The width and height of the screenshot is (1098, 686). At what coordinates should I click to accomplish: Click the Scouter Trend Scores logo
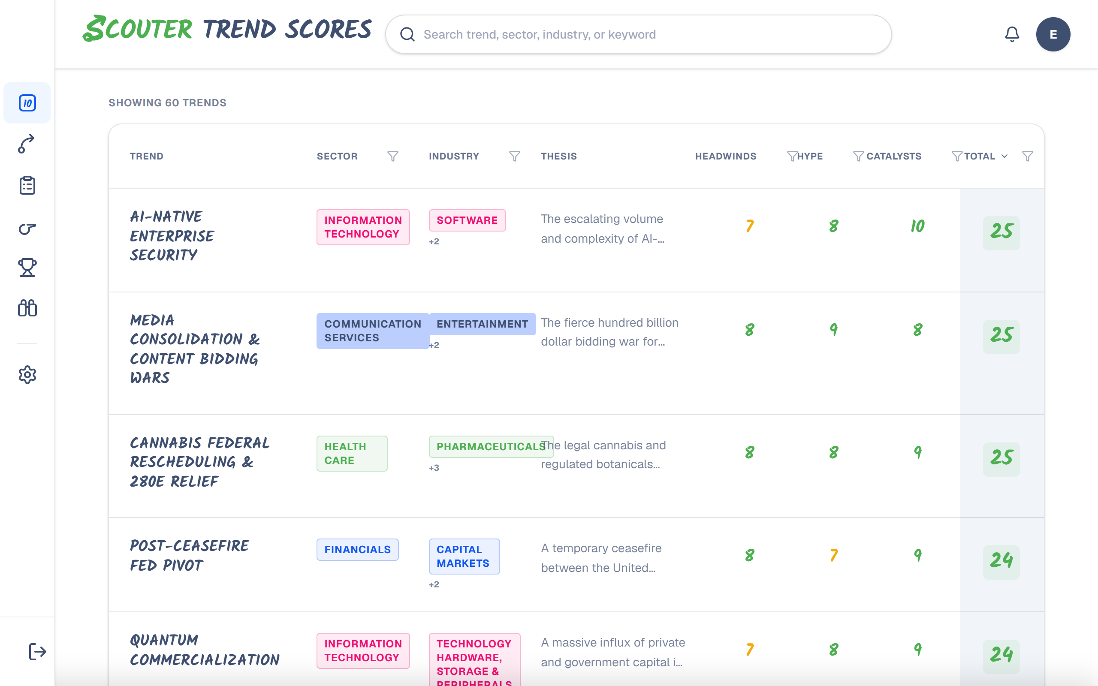[x=227, y=29]
